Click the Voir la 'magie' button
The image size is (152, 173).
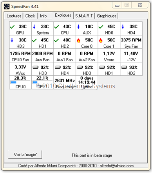(x=25, y=155)
